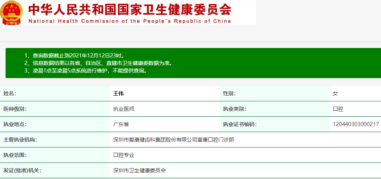Image resolution: width=381 pixels, height=179 pixels.
Task: Click the 执业证书编码 field label
Action: pos(240,124)
